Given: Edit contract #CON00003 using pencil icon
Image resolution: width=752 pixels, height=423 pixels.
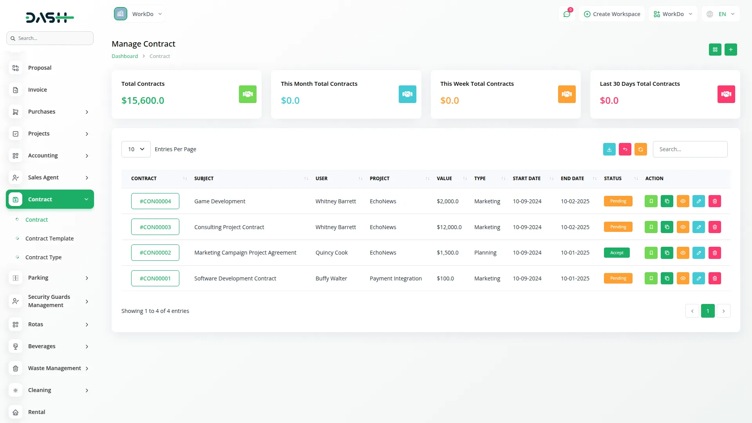Looking at the screenshot, I should click(x=698, y=227).
